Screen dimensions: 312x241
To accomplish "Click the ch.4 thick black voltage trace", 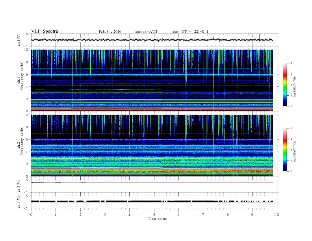I will point(152,202).
